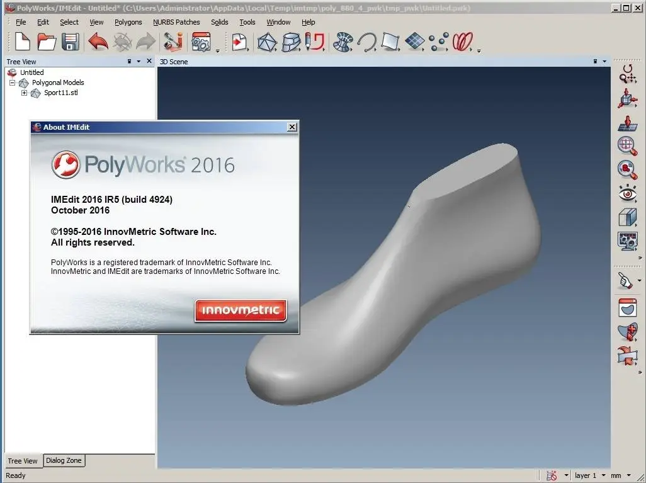This screenshot has width=646, height=483.
Task: Open the File menu
Action: click(21, 22)
